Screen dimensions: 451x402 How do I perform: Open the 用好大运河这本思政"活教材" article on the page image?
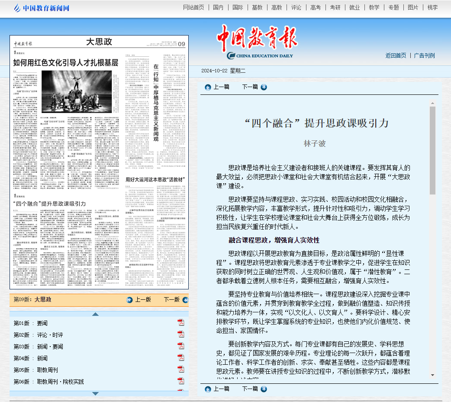pos(155,180)
